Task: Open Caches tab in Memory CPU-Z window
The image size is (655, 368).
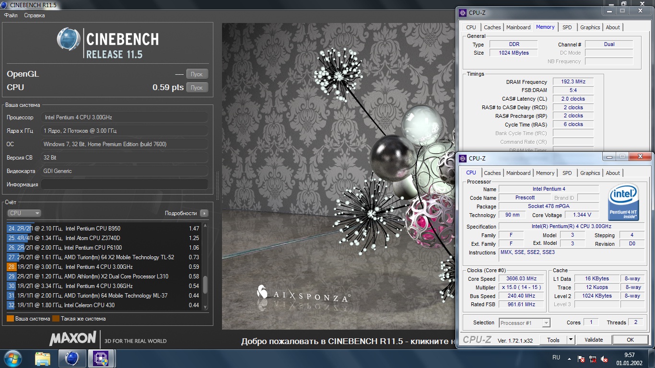Action: pos(492,27)
